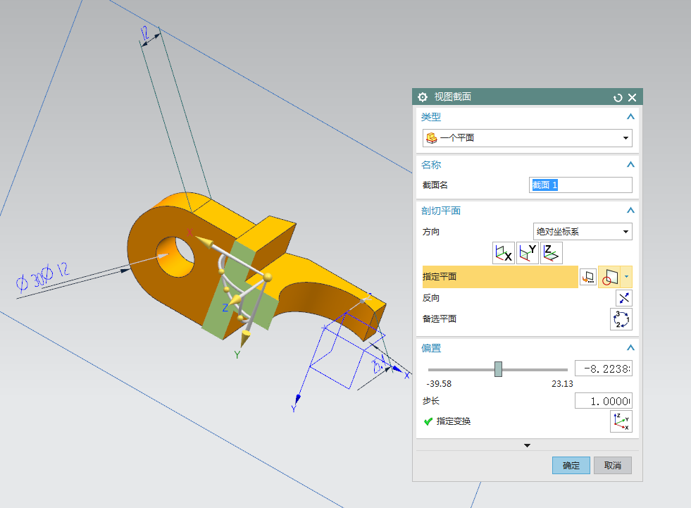Click the 反向 reverse direction icon
This screenshot has height=508, width=691.
(623, 298)
